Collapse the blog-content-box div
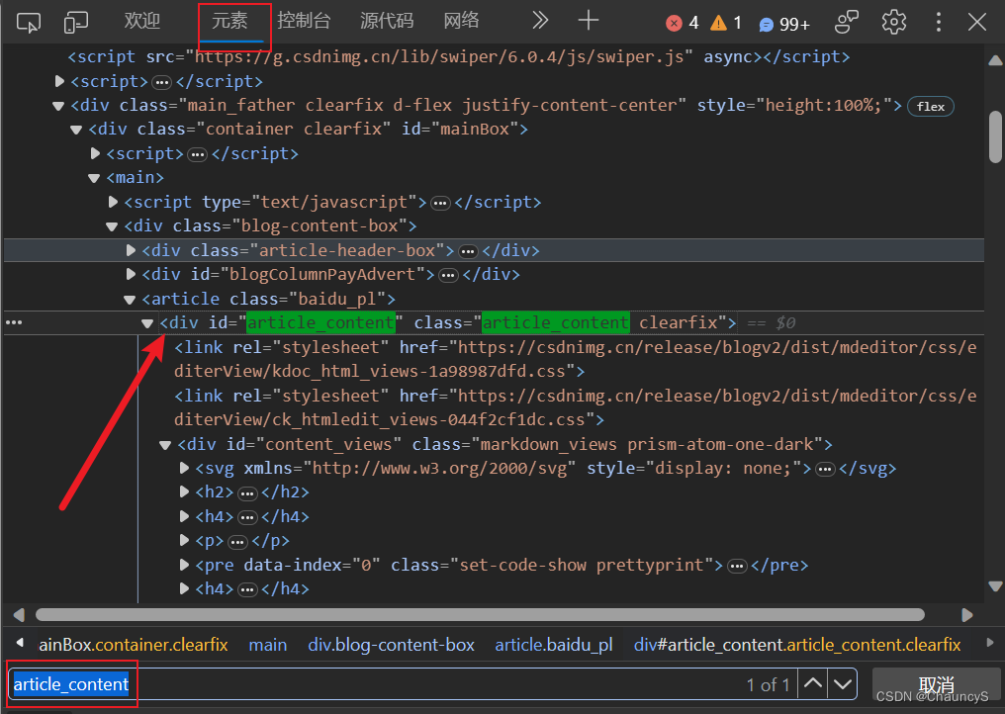 point(112,226)
